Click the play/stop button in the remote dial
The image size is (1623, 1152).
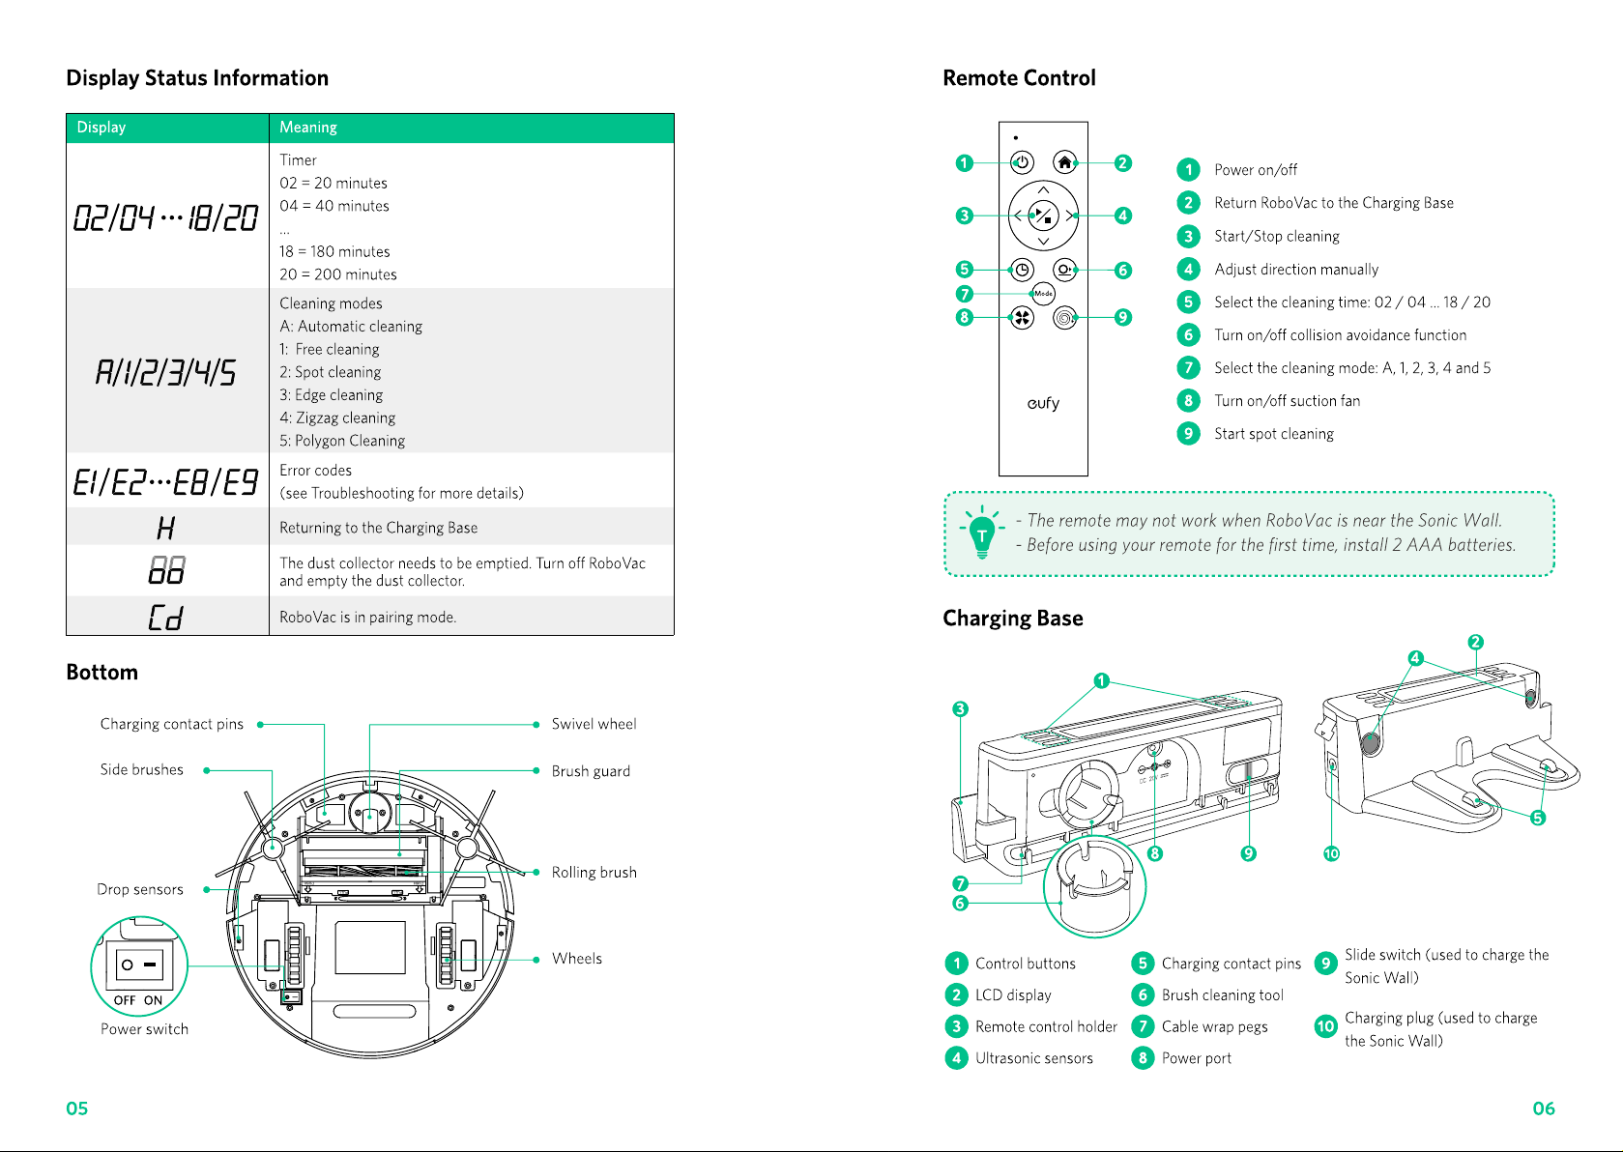[1043, 216]
